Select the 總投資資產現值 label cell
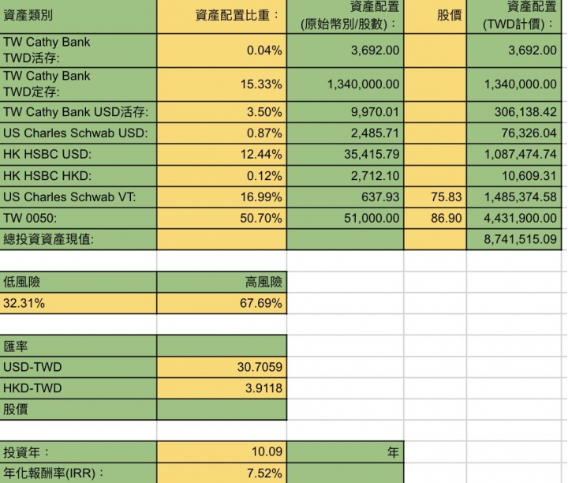The width and height of the screenshot is (568, 483). 78,239
